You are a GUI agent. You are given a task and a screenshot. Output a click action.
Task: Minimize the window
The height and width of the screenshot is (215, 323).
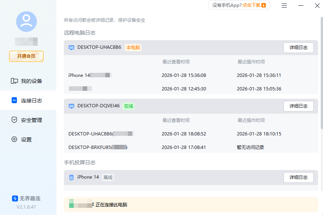click(x=300, y=6)
